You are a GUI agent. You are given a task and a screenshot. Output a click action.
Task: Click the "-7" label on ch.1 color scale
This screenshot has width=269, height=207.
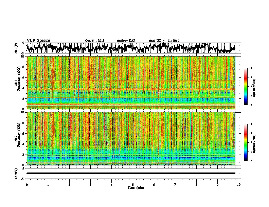[x=250, y=105]
